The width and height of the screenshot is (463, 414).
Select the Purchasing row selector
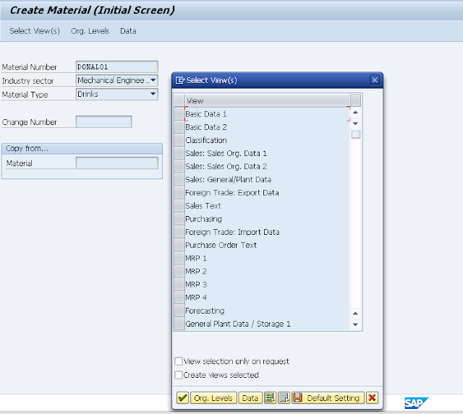179,219
